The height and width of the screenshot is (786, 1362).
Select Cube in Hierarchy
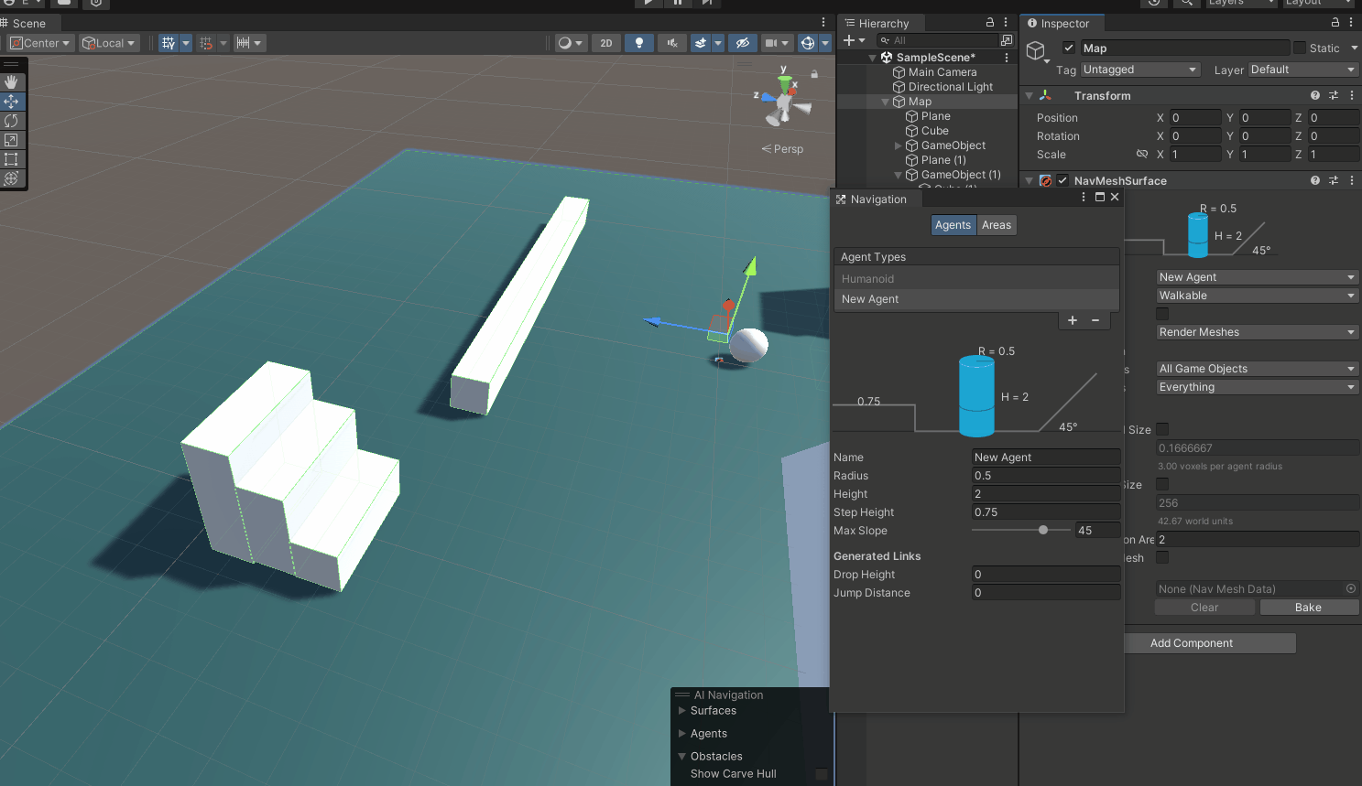(934, 131)
